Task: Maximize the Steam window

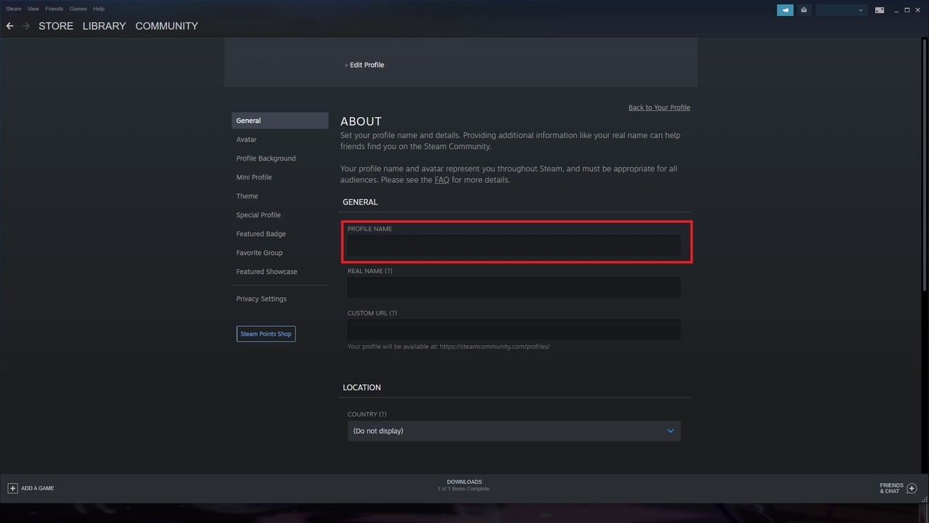Action: coord(907,9)
